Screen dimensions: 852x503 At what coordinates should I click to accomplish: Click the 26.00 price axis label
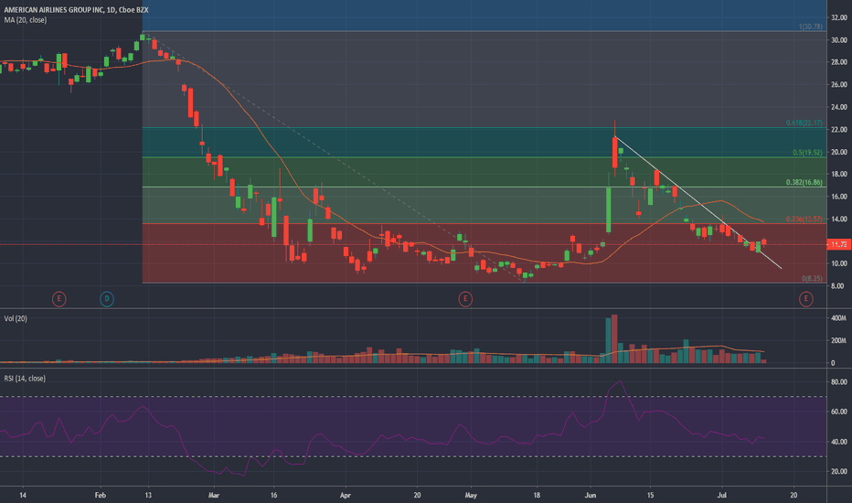[x=839, y=85]
